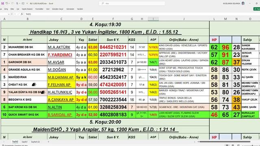
Task: Click the 4. Koşu:19:30 heading cell
Action: pyautogui.click(x=105, y=24)
